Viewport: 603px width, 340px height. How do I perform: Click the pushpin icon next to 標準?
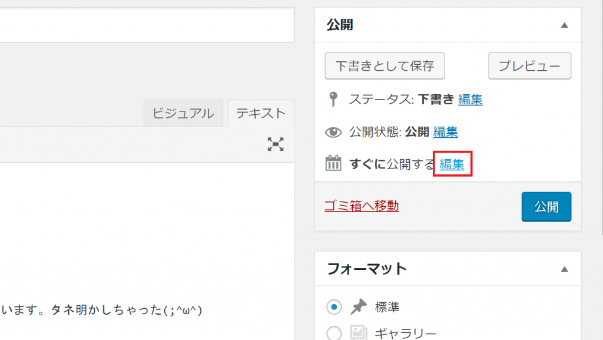coord(359,306)
